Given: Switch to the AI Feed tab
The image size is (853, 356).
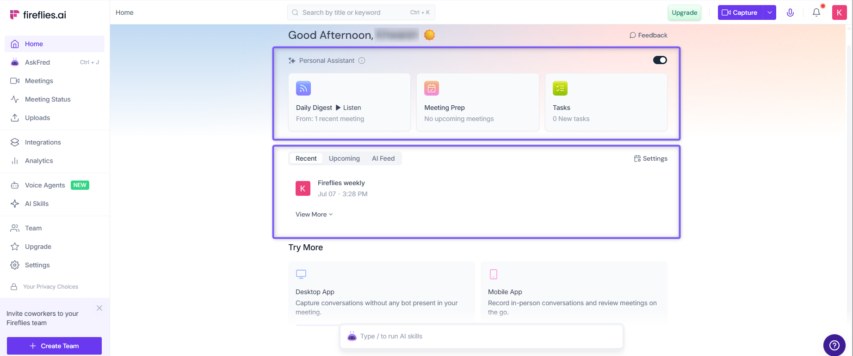Looking at the screenshot, I should click(383, 158).
